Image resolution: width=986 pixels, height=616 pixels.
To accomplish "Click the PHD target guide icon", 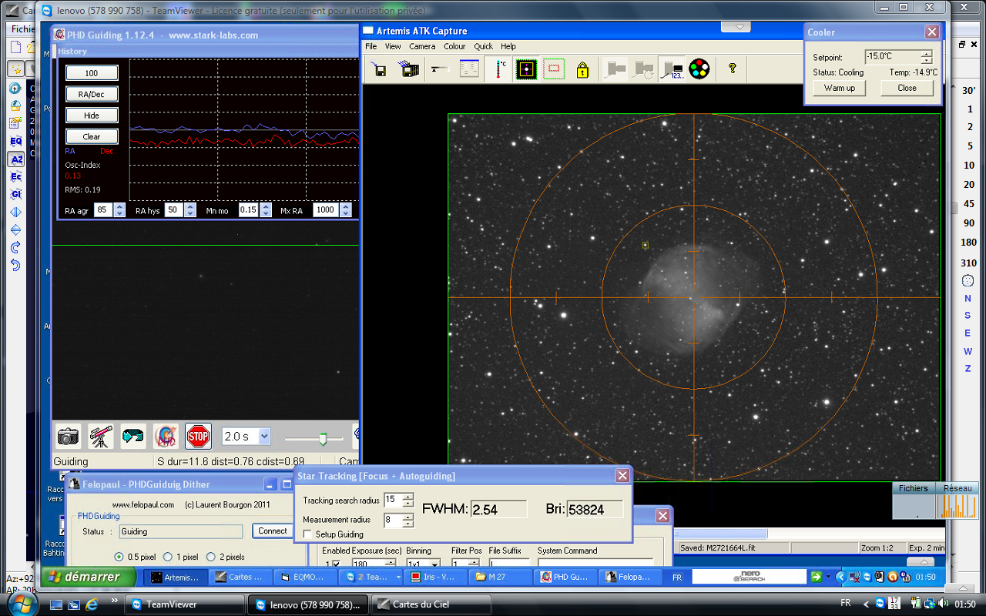I will [166, 437].
